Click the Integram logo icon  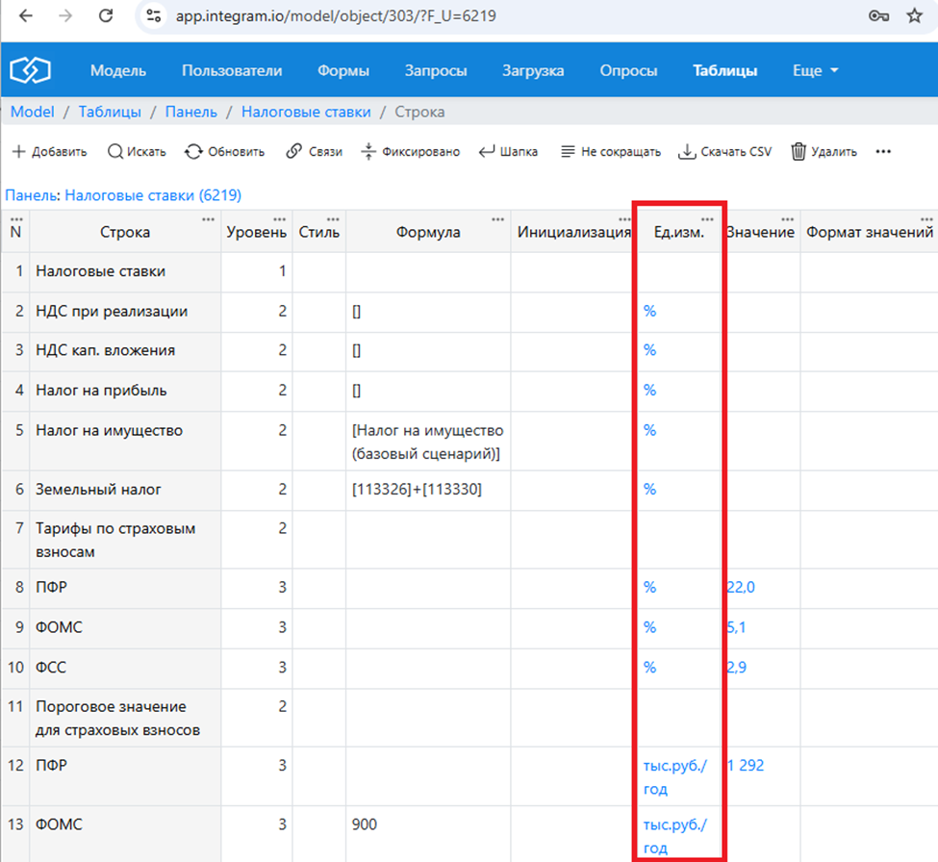pos(31,70)
